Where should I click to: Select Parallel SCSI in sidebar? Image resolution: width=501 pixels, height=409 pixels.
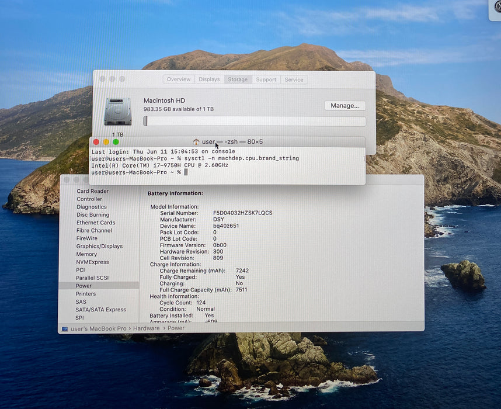pos(92,278)
